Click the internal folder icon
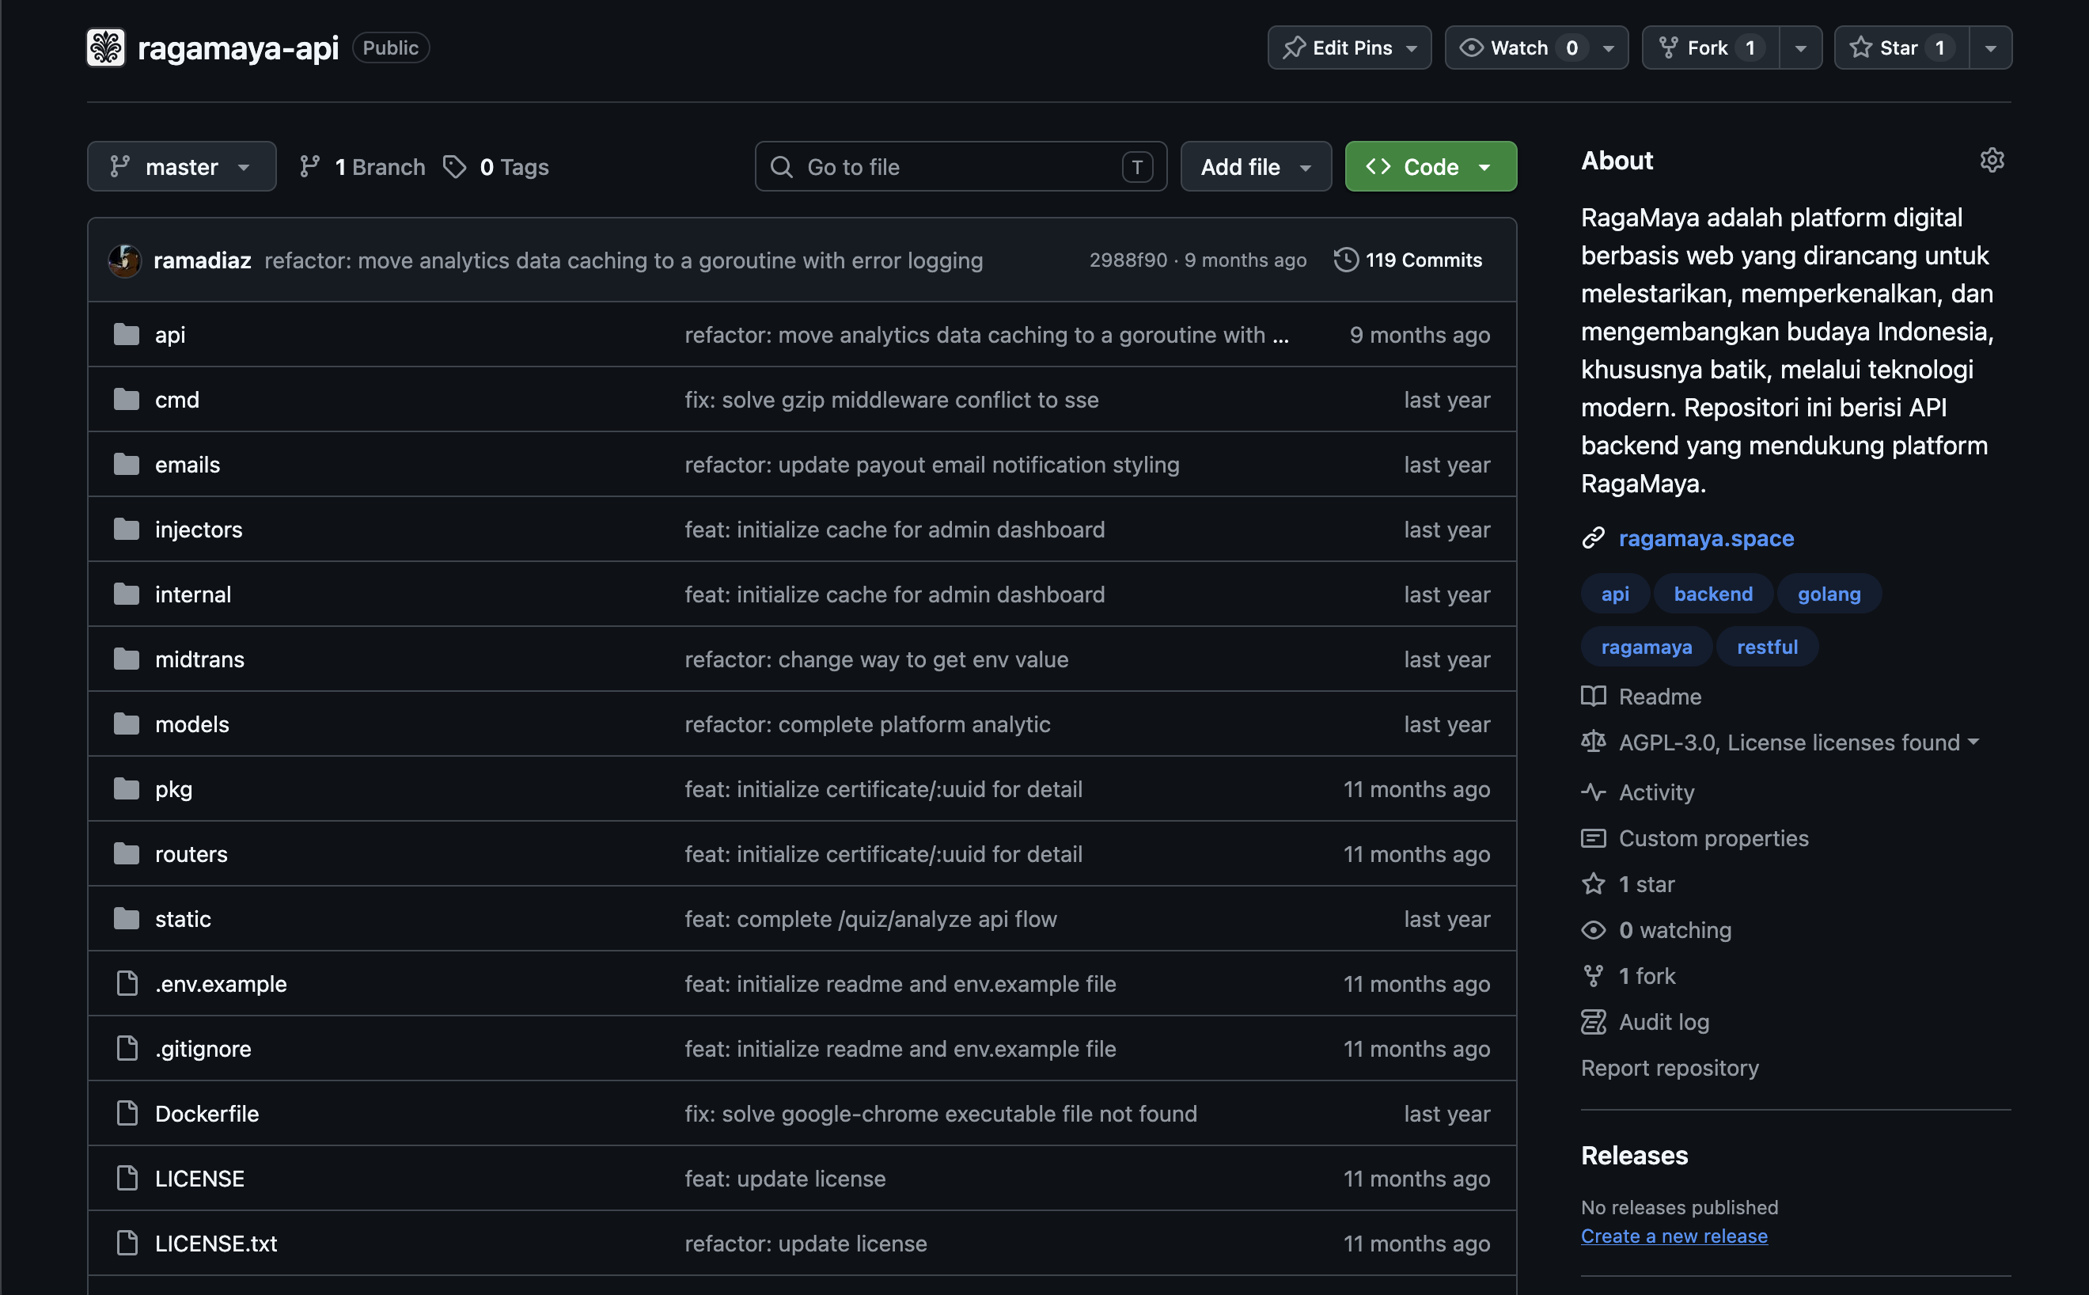This screenshot has width=2089, height=1295. 127,594
